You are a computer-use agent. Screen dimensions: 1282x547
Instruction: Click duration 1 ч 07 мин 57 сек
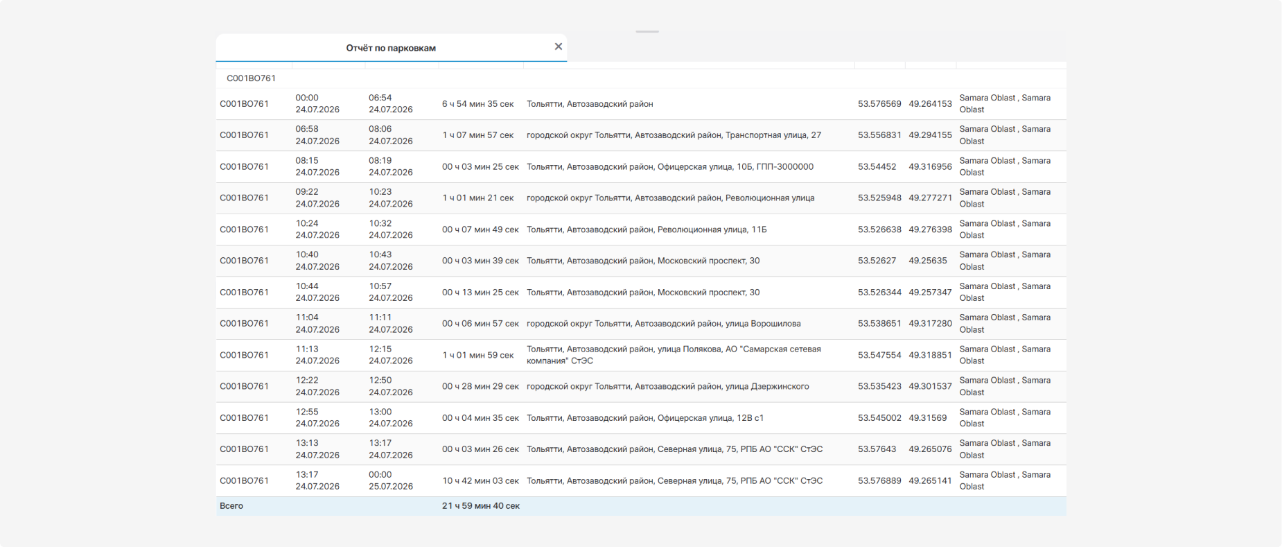click(478, 135)
